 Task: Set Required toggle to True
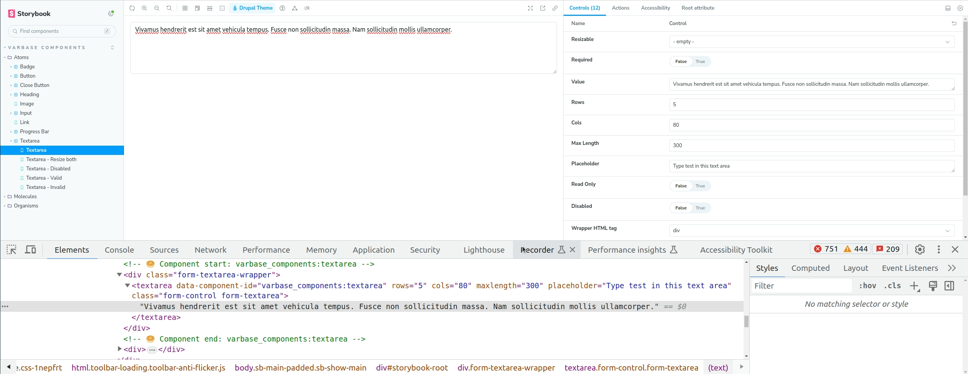coord(700,61)
